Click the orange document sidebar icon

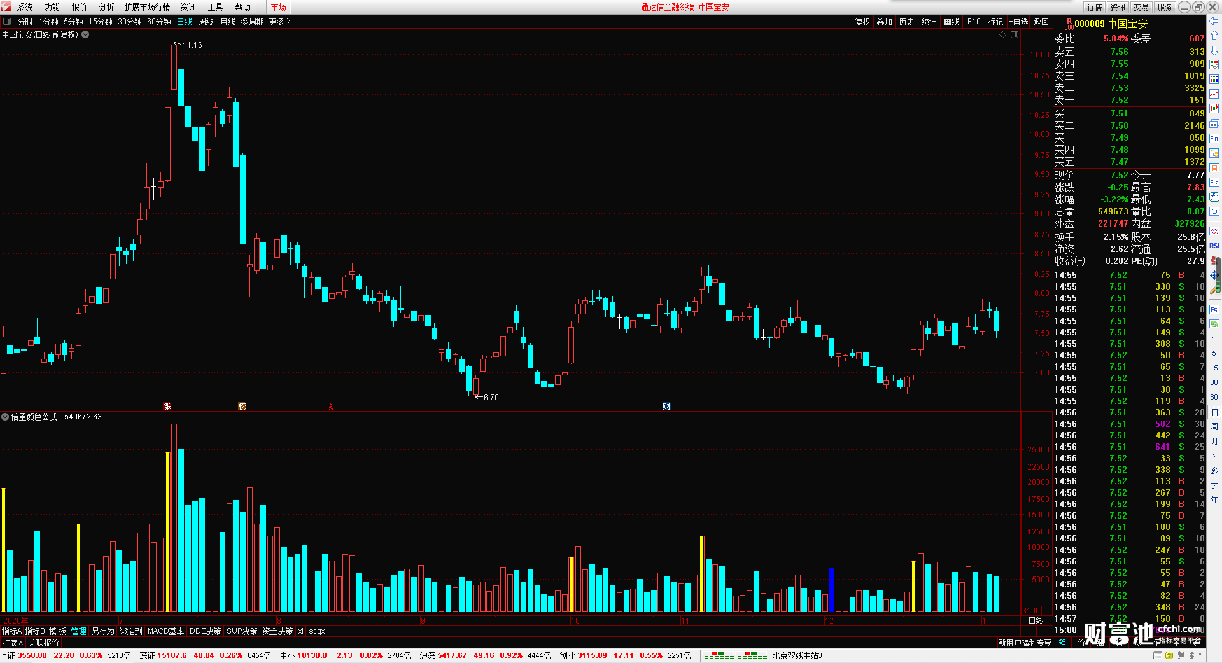tap(1214, 168)
